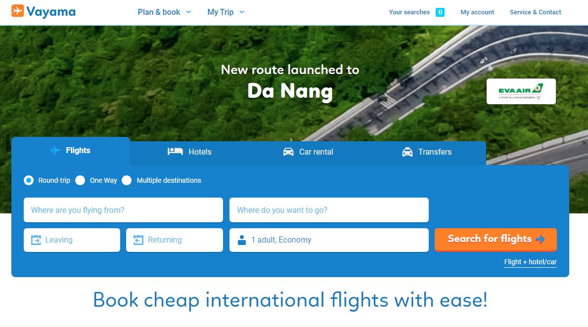Image resolution: width=588 pixels, height=327 pixels.
Task: Open the 1 adult, Economy selector
Action: click(329, 240)
